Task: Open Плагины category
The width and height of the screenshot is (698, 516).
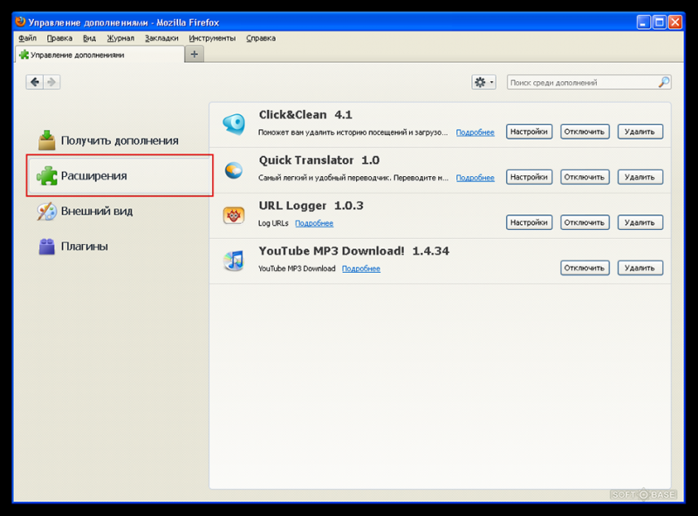Action: (73, 247)
